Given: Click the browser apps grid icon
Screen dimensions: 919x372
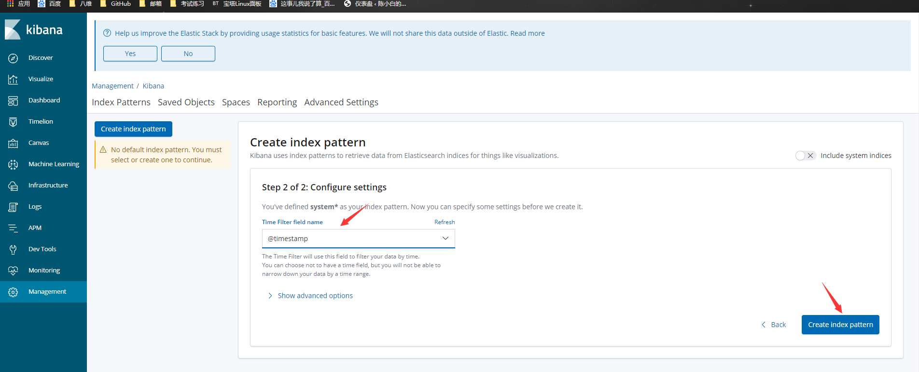Looking at the screenshot, I should 10,4.
